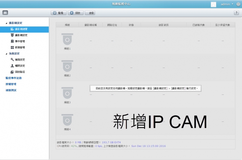Click the 攝影機名稱 column header
Image resolution: width=242 pixels, height=160 pixels.
(x=91, y=25)
